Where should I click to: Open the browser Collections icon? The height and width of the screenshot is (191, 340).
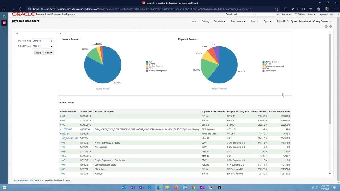click(x=319, y=9)
